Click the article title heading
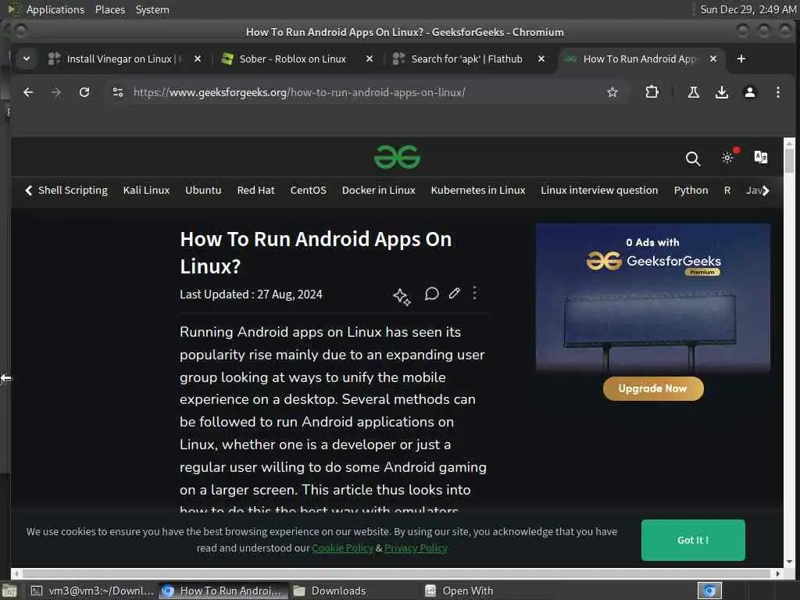Image resolution: width=800 pixels, height=600 pixels. [316, 252]
